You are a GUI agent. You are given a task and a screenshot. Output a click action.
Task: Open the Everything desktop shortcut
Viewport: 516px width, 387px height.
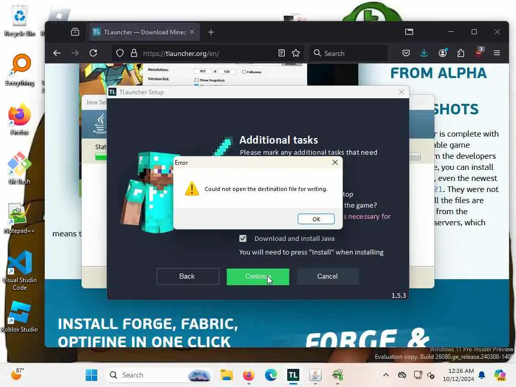(20, 70)
